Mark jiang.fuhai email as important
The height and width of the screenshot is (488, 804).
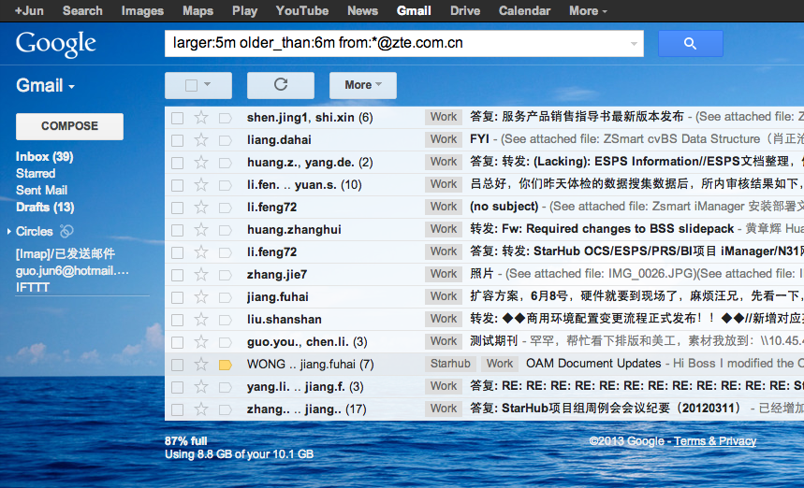coord(225,296)
